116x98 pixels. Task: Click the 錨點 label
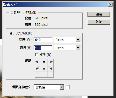tap(28, 61)
